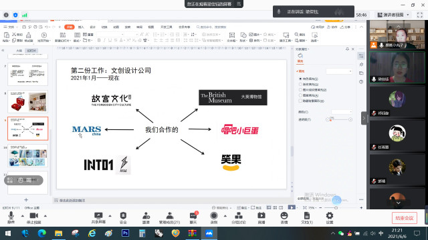
Task: Select the picture or texture fill option
Action: point(300,90)
